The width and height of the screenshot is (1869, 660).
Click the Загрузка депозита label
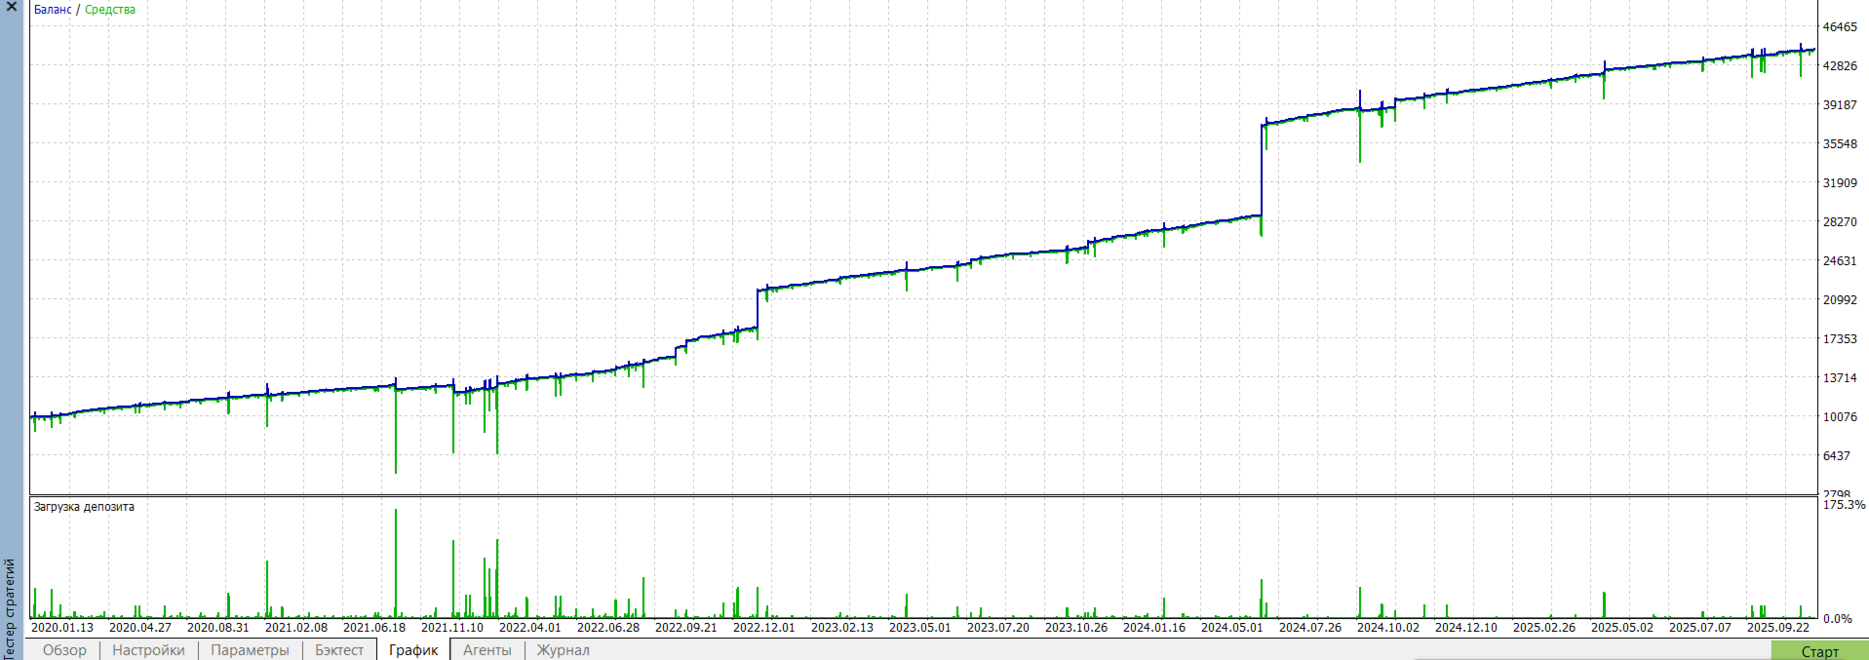pyautogui.click(x=84, y=507)
